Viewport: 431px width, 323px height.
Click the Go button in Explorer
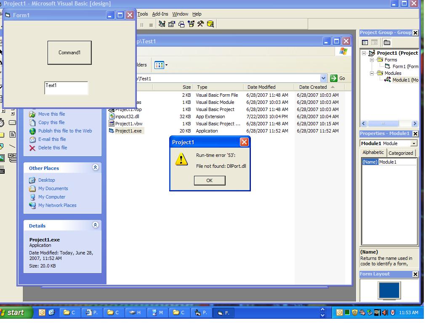point(338,78)
